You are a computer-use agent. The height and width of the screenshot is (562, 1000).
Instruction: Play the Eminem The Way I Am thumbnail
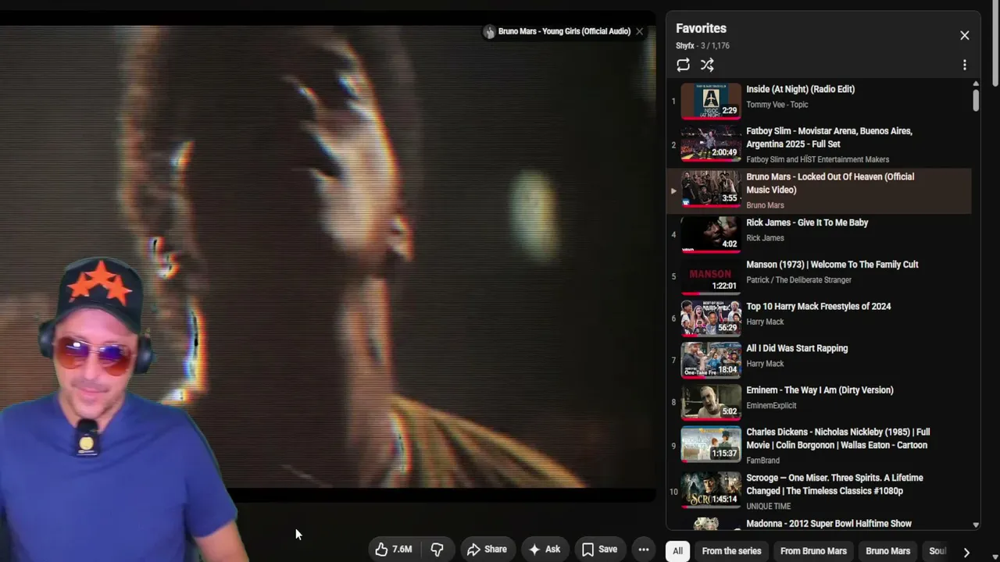pyautogui.click(x=710, y=402)
